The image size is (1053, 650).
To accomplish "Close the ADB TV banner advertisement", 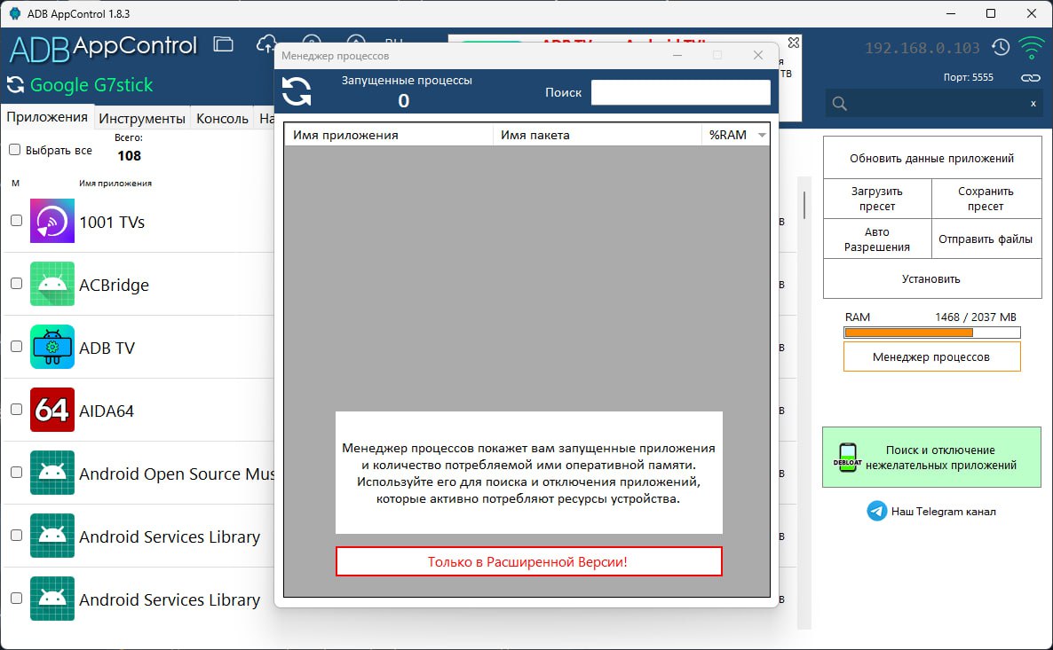I will coord(793,43).
